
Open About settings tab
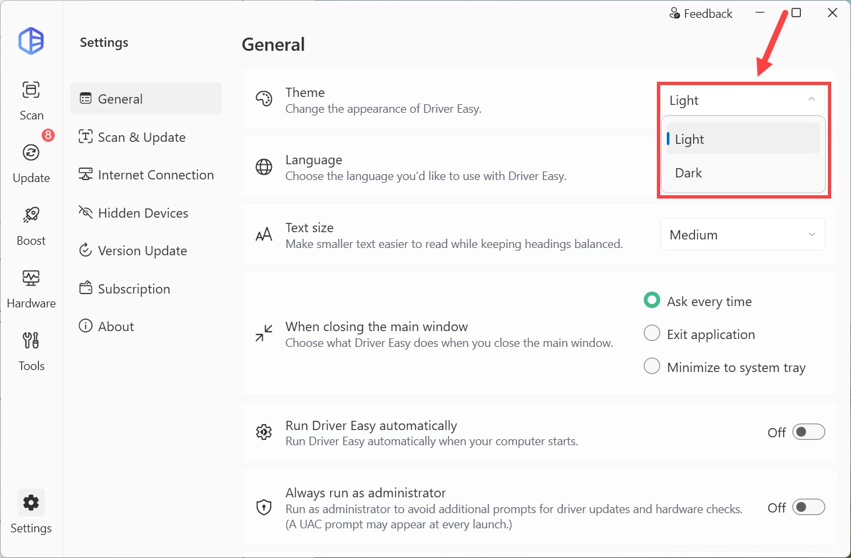(x=146, y=326)
